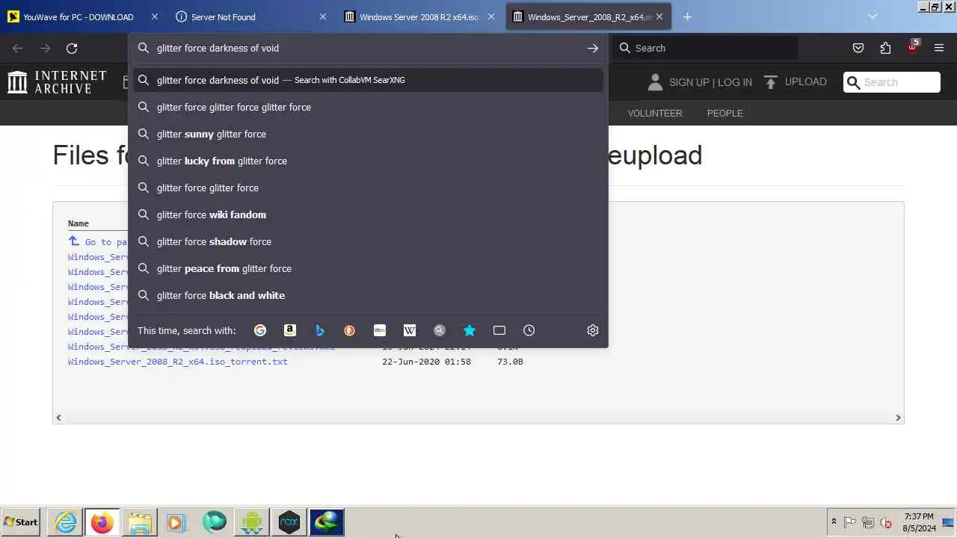This screenshot has width=957, height=538.
Task: Search with the grey magnifier engine
Action: (x=440, y=330)
